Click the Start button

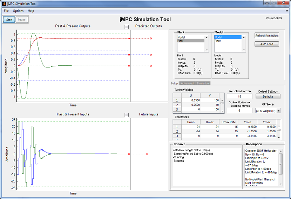pos(9,20)
